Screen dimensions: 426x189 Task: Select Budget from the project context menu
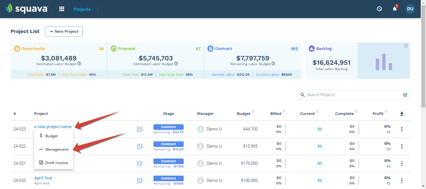click(52, 136)
